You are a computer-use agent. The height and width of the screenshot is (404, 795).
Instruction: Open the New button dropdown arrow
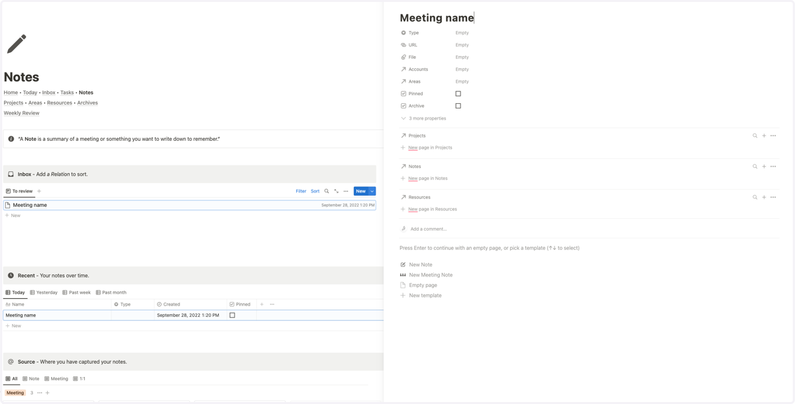[x=372, y=191]
